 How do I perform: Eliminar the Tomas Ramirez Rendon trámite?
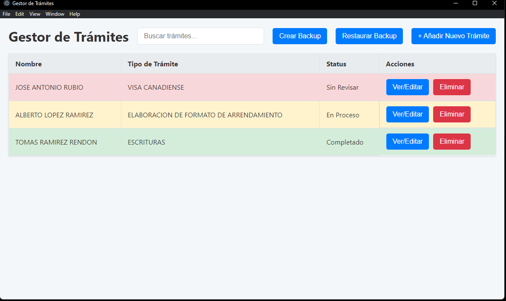[451, 142]
